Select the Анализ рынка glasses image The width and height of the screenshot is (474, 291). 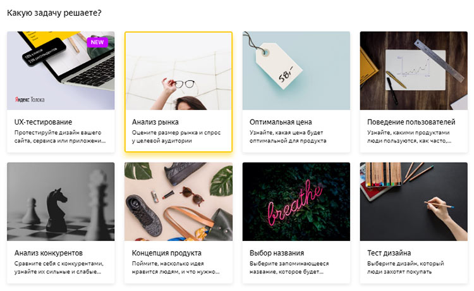click(178, 71)
